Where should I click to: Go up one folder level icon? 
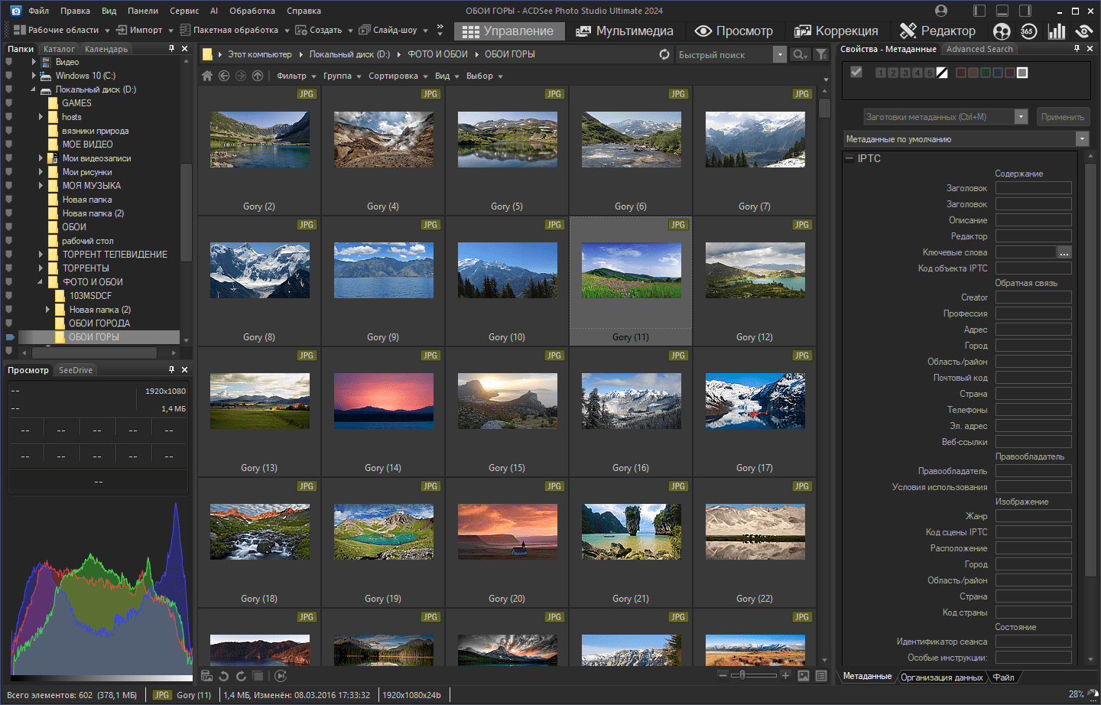[258, 76]
